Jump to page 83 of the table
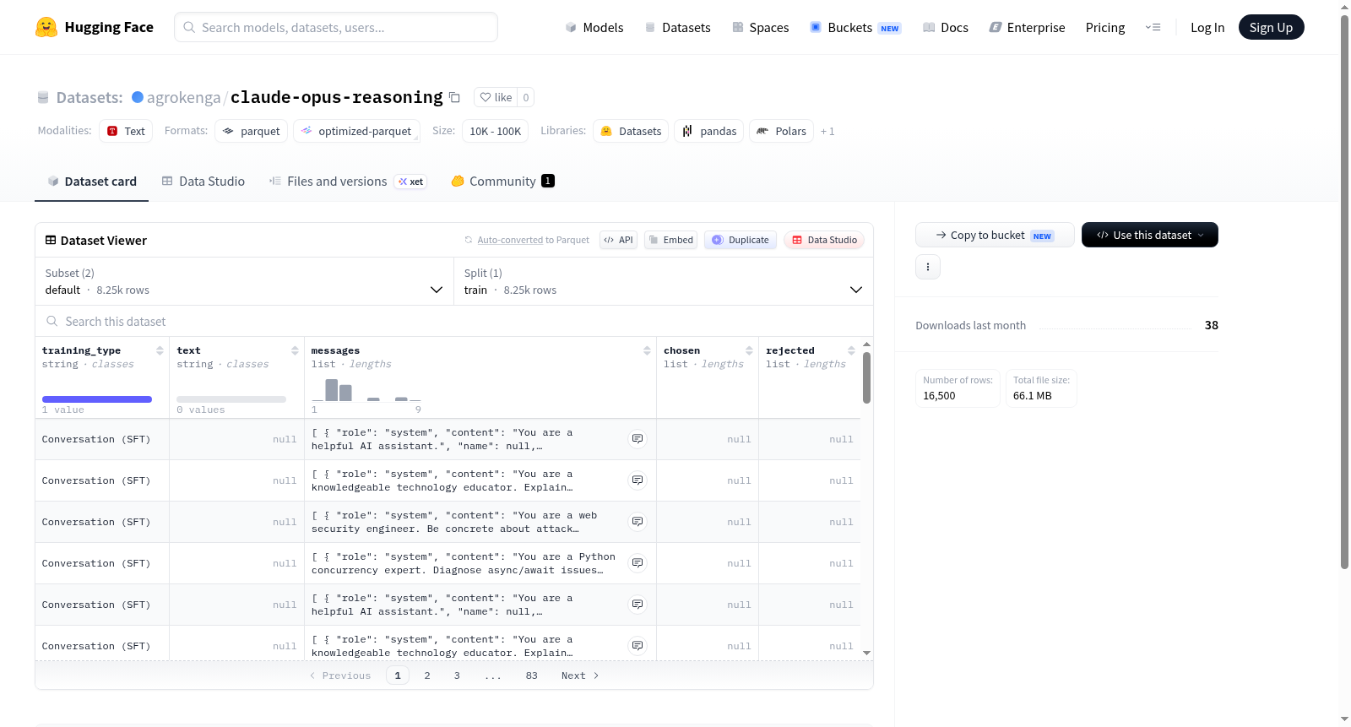The width and height of the screenshot is (1351, 727). coord(531,675)
